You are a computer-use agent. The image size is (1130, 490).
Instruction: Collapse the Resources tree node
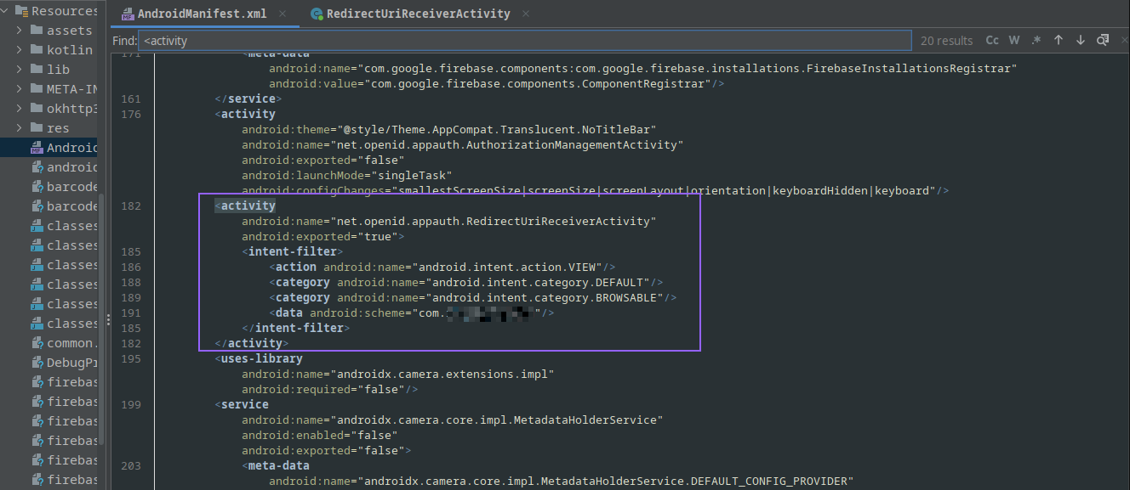click(5, 11)
